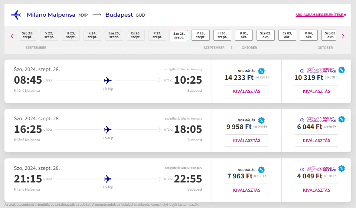This screenshot has height=208, width=356.
Task: Click the next dates right arrow
Action: click(x=343, y=36)
